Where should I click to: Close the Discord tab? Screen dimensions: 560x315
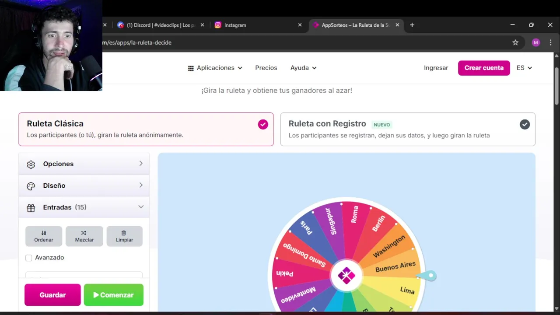(202, 25)
